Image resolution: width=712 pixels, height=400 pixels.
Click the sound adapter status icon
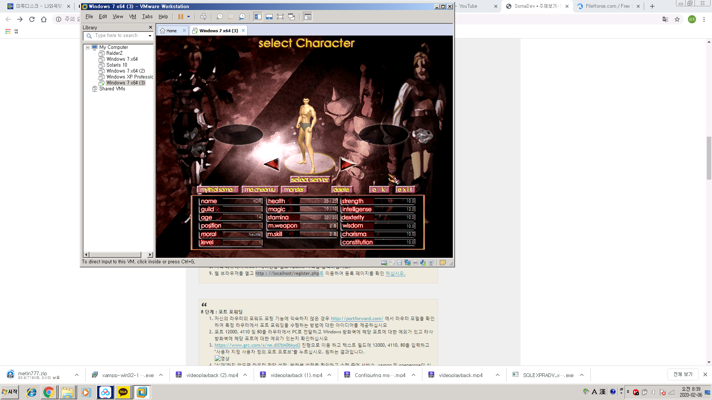[423, 262]
